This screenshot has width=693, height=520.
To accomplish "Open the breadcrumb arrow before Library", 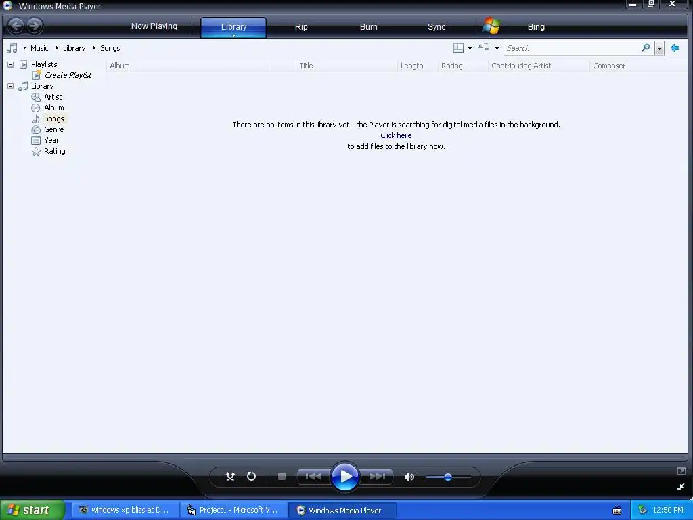I will (57, 48).
